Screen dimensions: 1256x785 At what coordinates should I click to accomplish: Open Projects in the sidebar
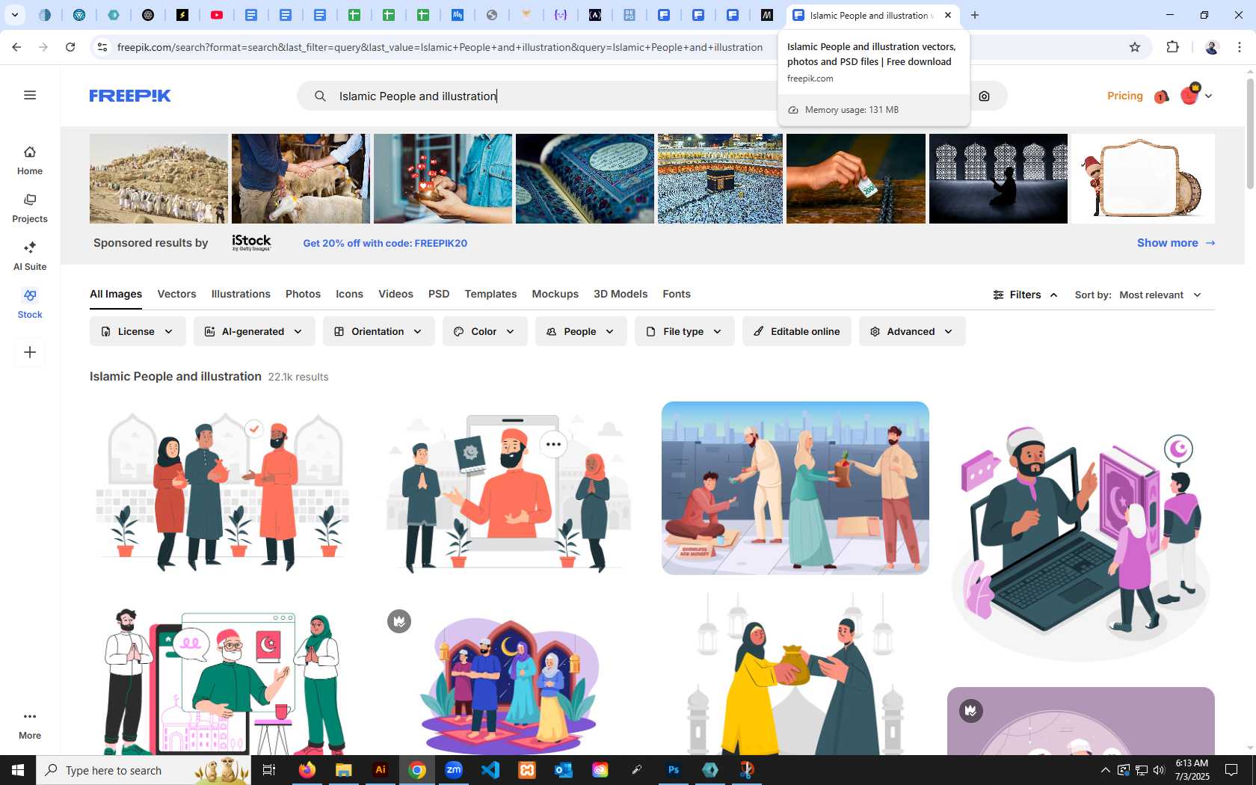[x=30, y=208]
